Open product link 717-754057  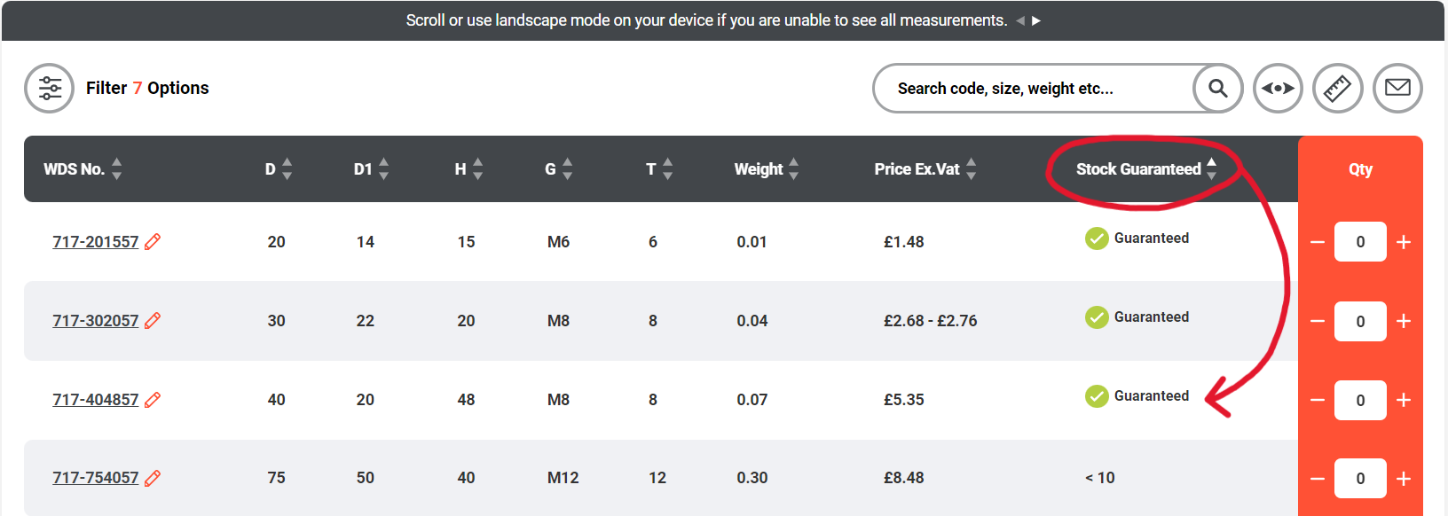(96, 478)
